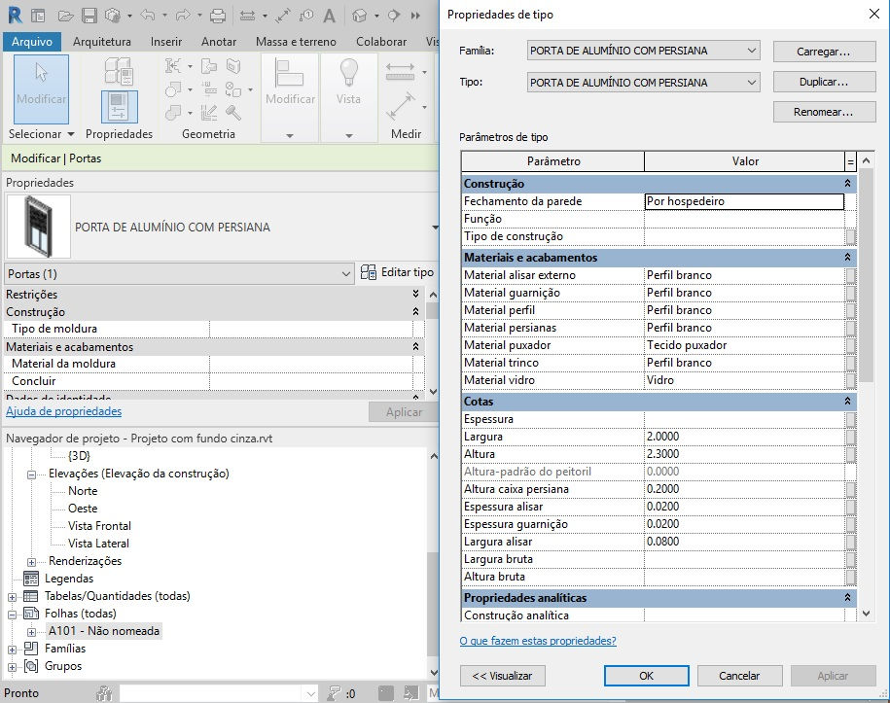Click the Medir measure tool icon
The image size is (890, 703).
[x=400, y=106]
